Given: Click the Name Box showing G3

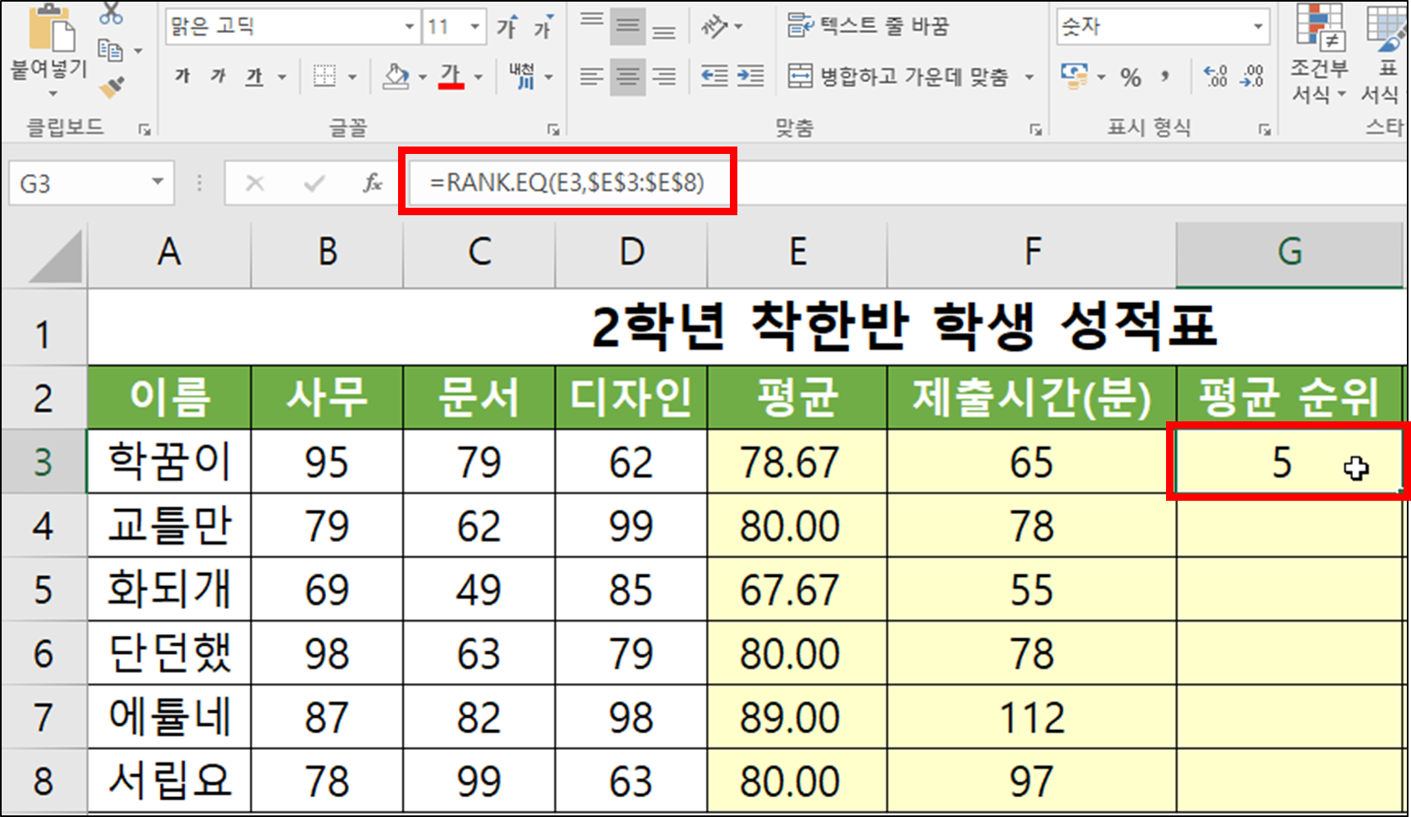Looking at the screenshot, I should [91, 183].
